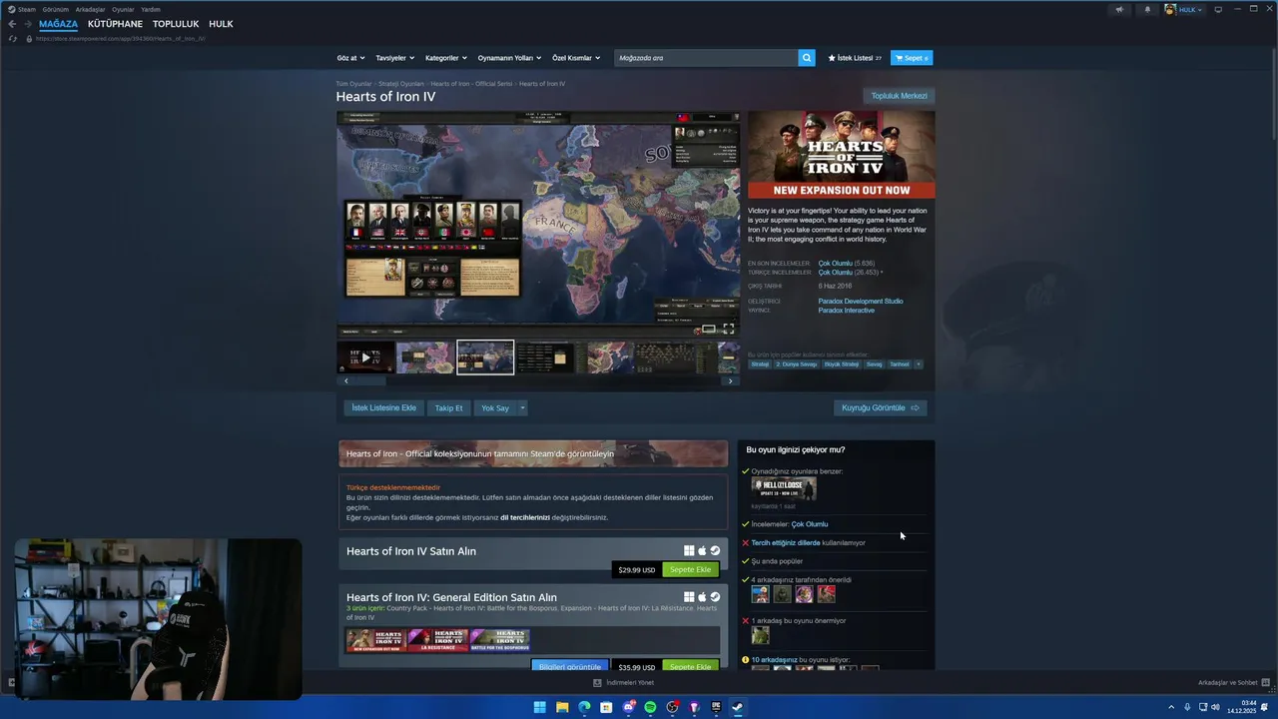The width and height of the screenshot is (1278, 719).
Task: Open the HULK profile tab
Action: point(221,24)
